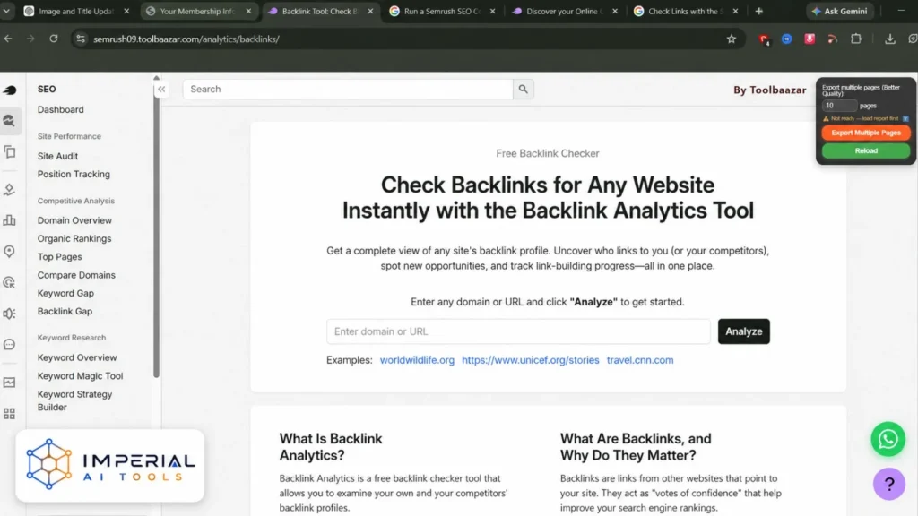Click the small blue icon beside Not ready

click(905, 119)
